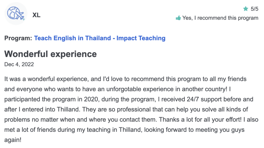Viewport: 264px width, 148px height.
Task: Open reviewer XL's profile name
Action: [x=36, y=15]
